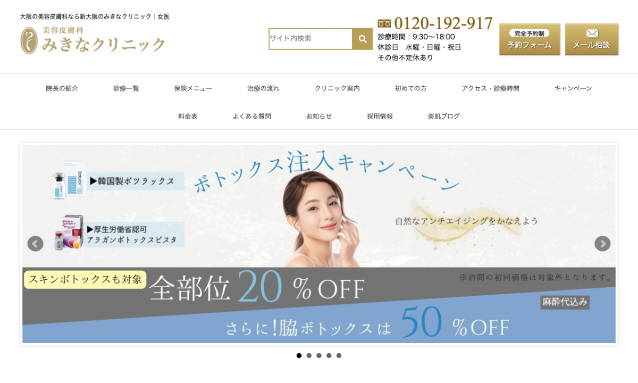The image size is (638, 383).
Task: Click the Botox campaign banner image
Action: (x=319, y=244)
